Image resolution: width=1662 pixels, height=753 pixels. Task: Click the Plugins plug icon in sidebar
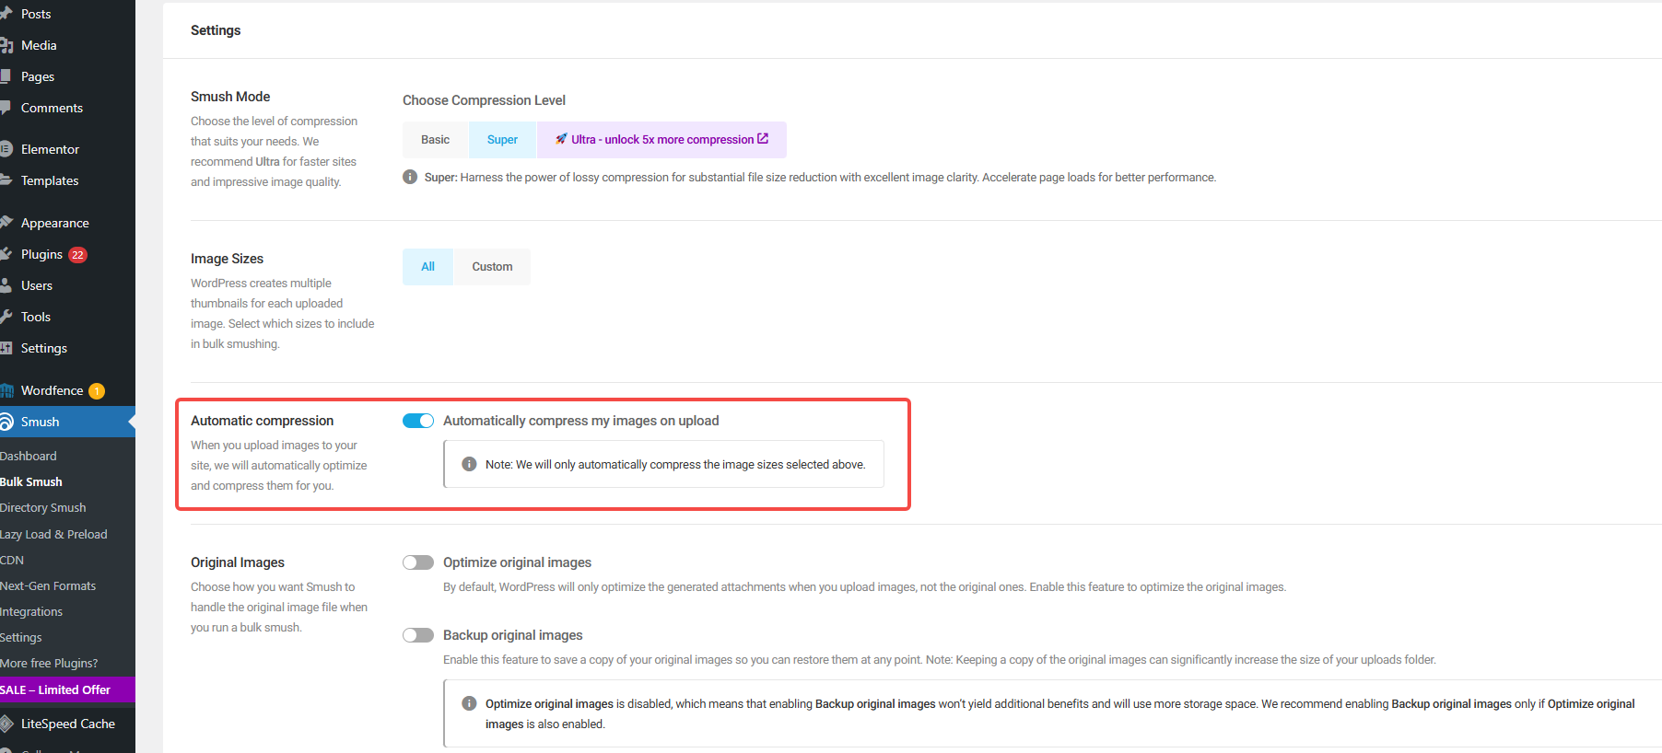tap(6, 254)
